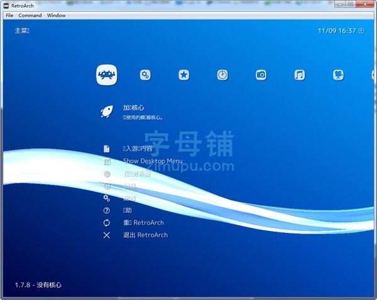The image size is (377, 300).
Task: Select the 在线更新器 online updater entry
Action: 137,174
